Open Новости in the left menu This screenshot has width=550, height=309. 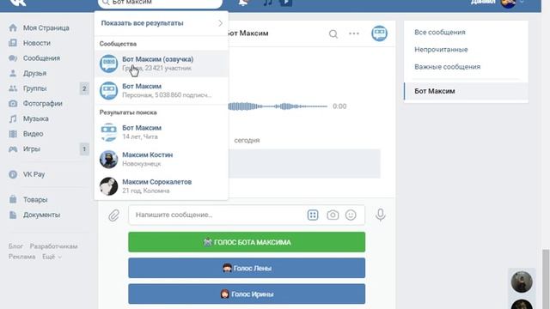[37, 43]
